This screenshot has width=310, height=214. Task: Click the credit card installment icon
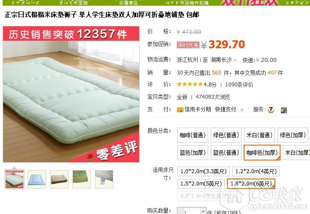tap(180, 110)
